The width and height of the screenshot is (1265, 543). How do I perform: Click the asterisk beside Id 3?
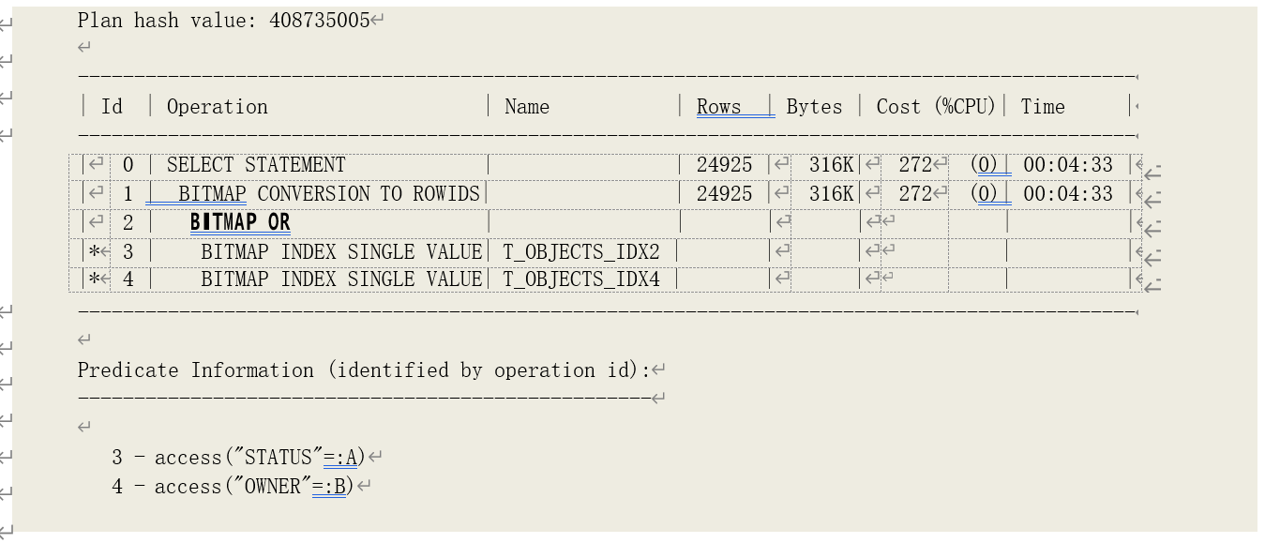pyautogui.click(x=95, y=251)
